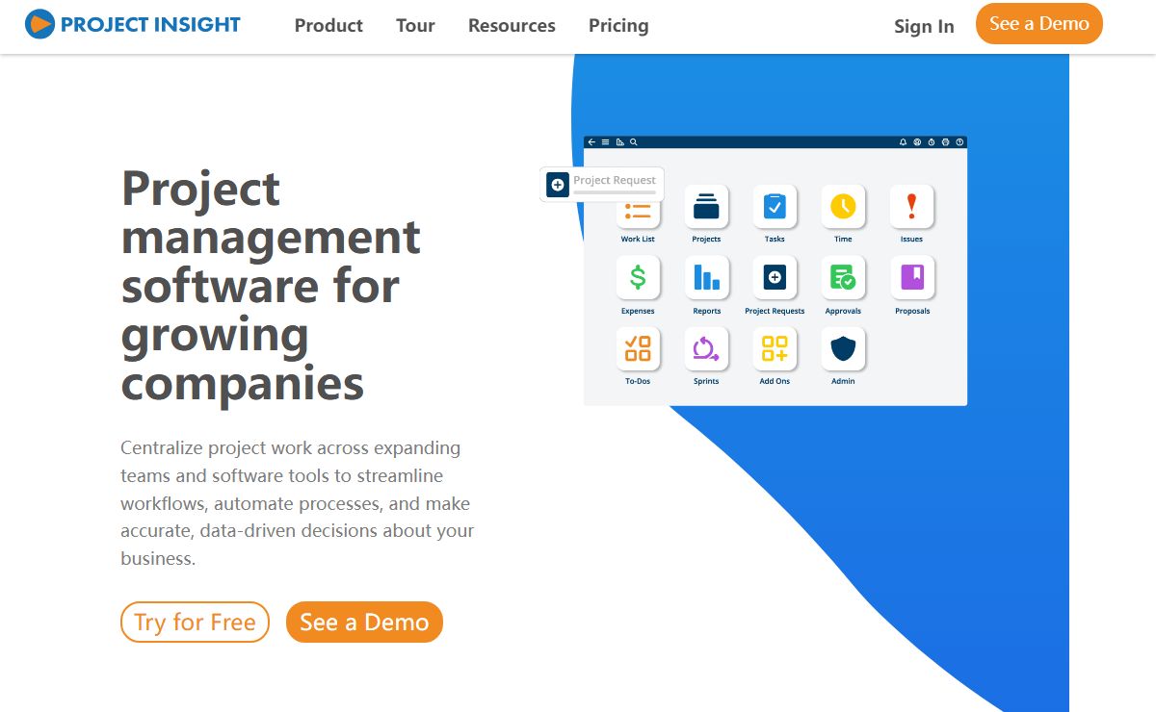The height and width of the screenshot is (712, 1156).
Task: Click the back arrow in app toolbar
Action: coord(591,142)
